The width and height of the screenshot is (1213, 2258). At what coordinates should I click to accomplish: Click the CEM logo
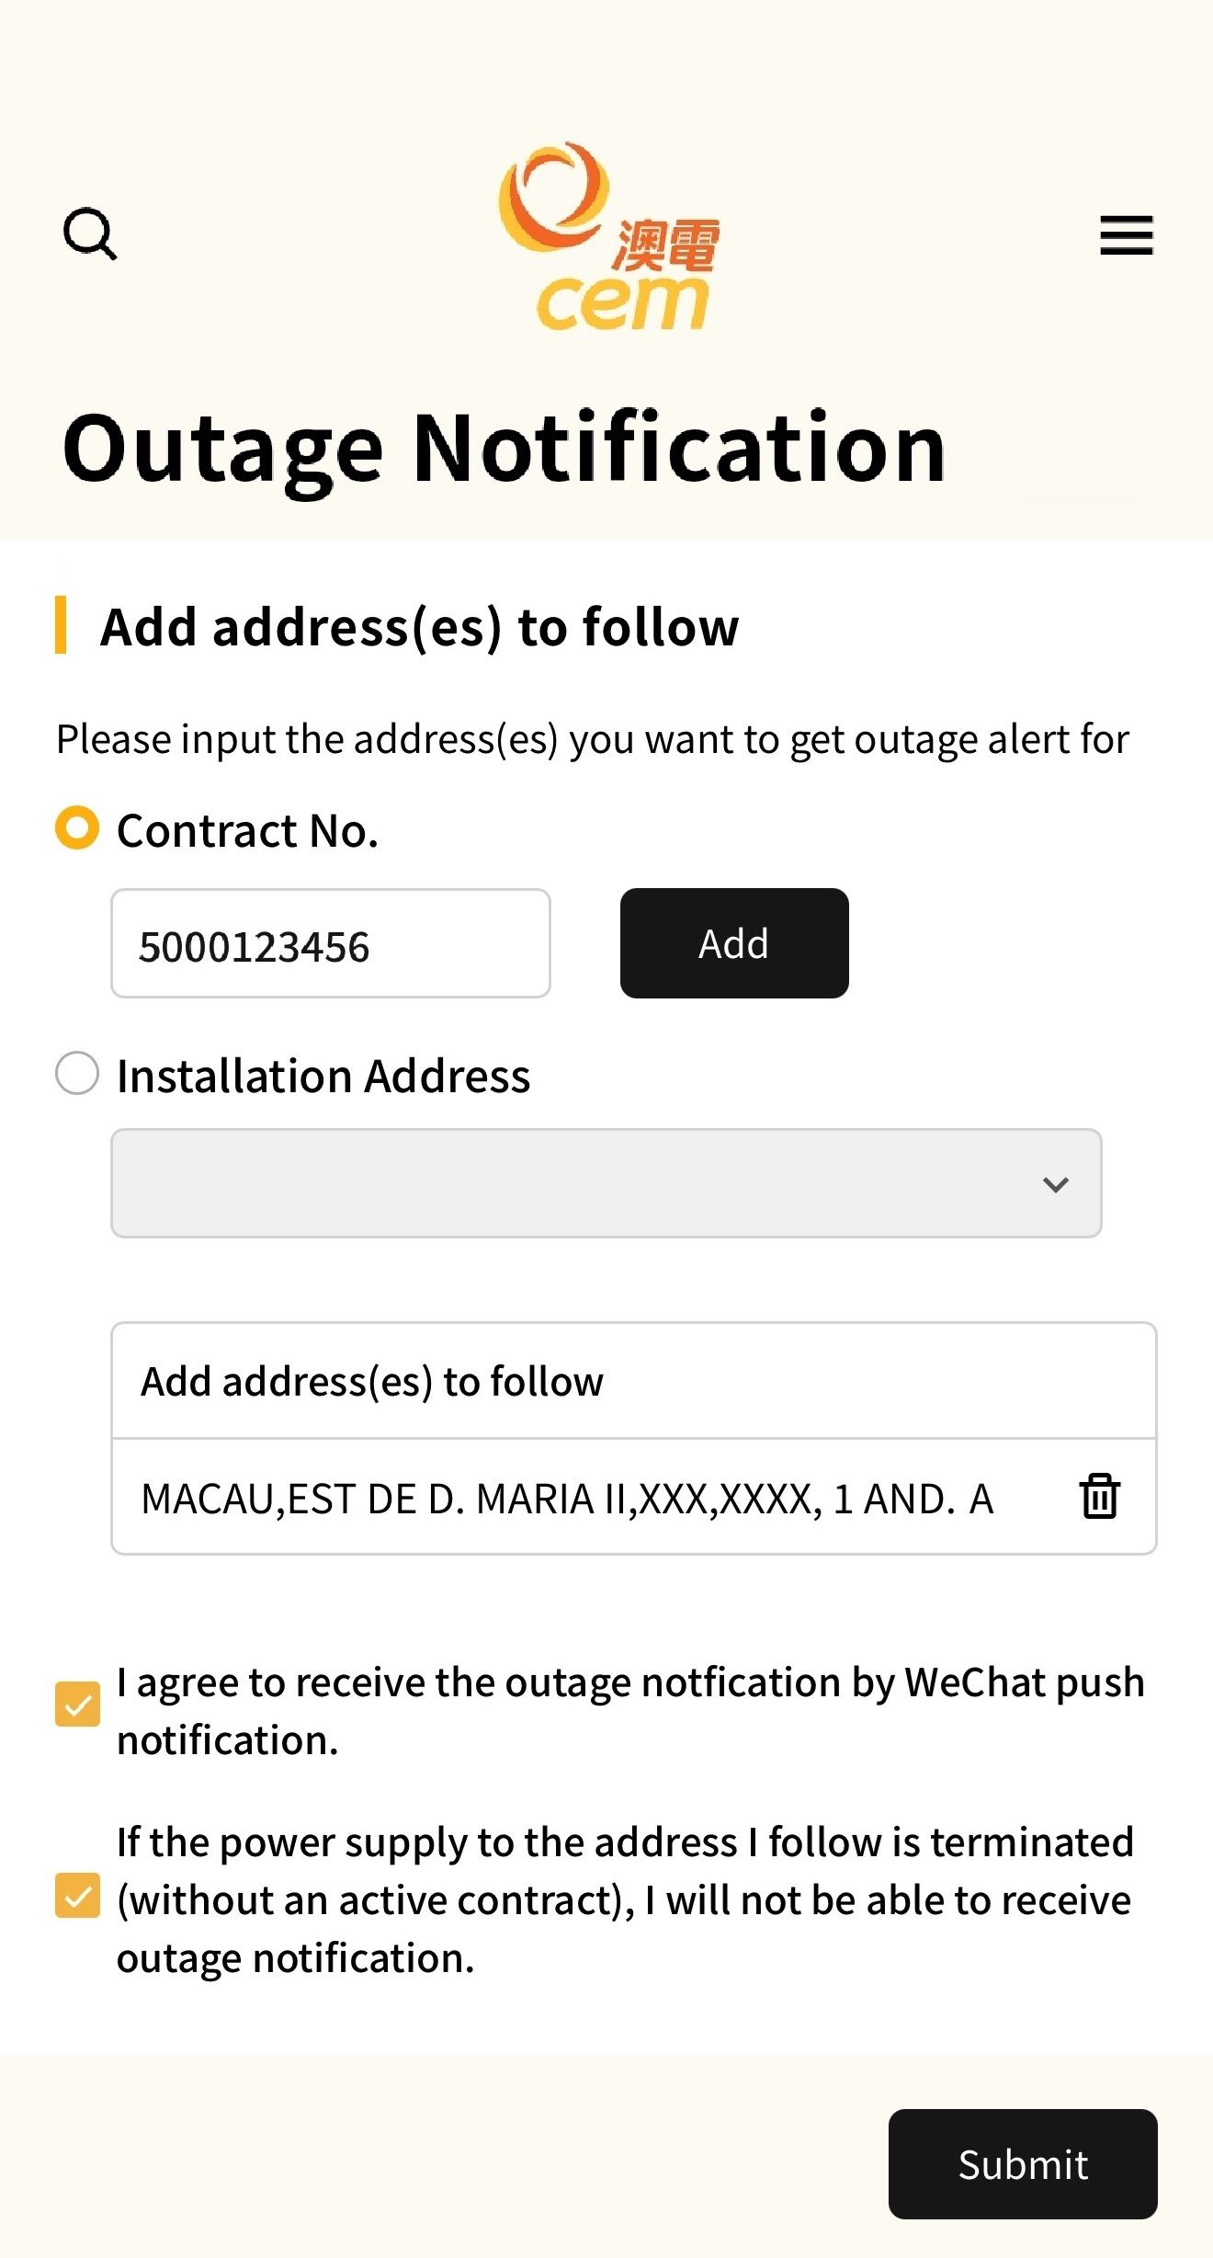(x=609, y=237)
